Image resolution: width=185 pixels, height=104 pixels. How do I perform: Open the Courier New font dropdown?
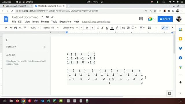click(70, 28)
